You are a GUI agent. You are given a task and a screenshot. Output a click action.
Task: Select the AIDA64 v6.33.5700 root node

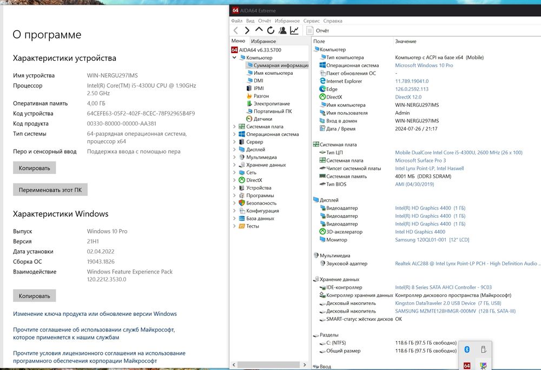pos(256,50)
